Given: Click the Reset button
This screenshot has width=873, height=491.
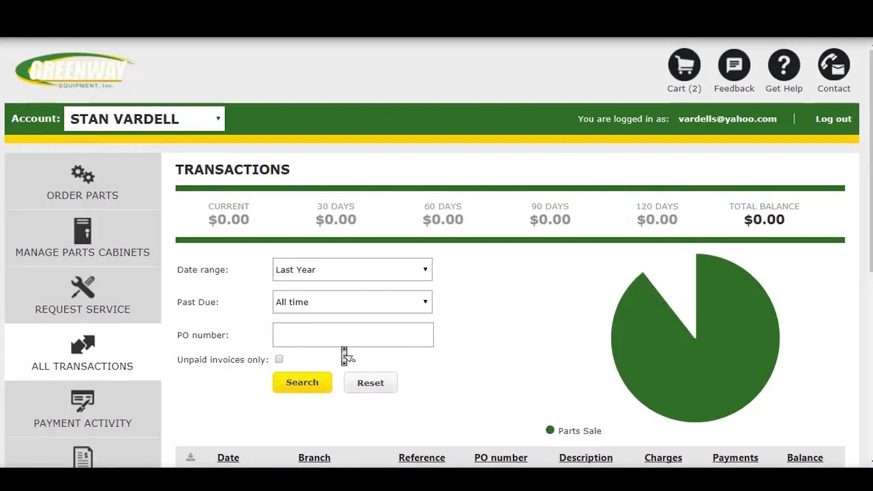Looking at the screenshot, I should [370, 383].
